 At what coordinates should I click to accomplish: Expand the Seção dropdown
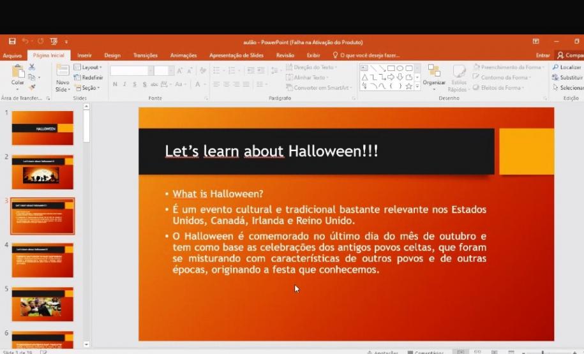click(x=87, y=87)
